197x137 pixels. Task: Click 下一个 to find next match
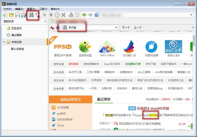pyautogui.click(x=126, y=28)
